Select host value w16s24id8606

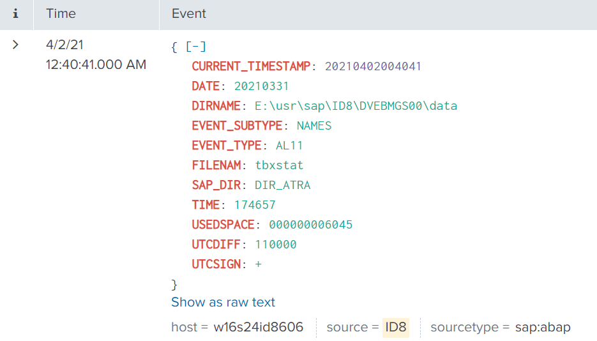258,328
